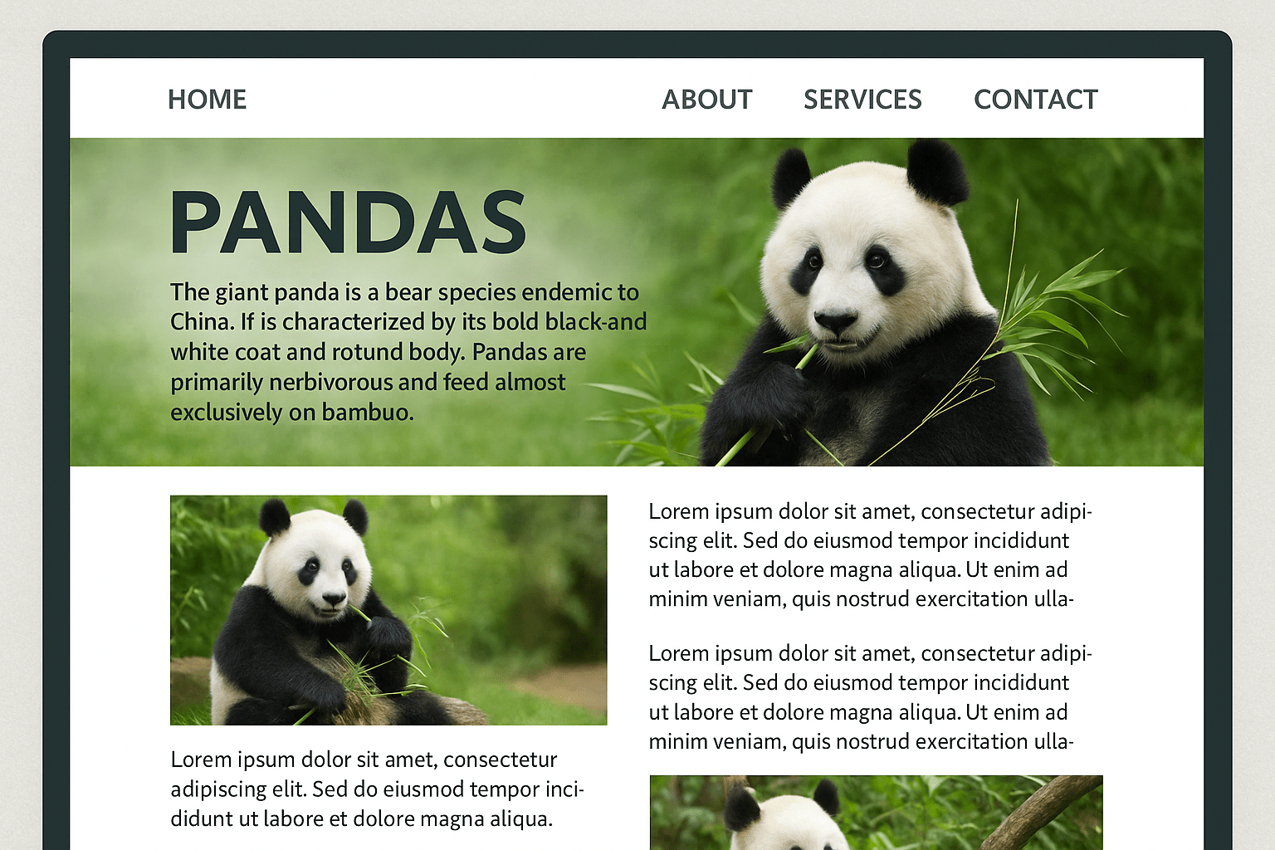1275x850 pixels.
Task: Open the CONTACT menu item
Action: (1035, 100)
